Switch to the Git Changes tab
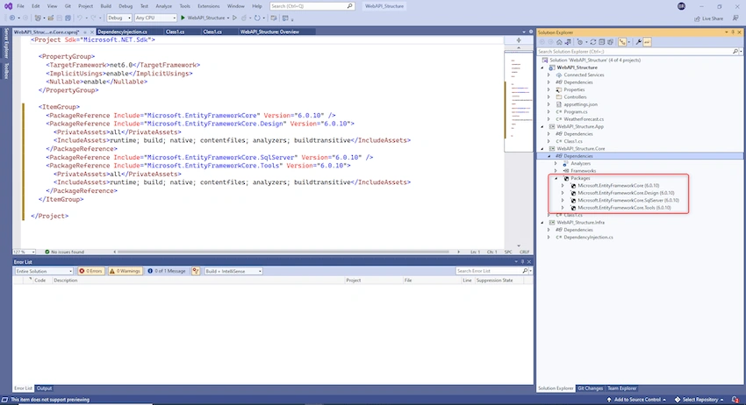This screenshot has width=746, height=405. [590, 388]
